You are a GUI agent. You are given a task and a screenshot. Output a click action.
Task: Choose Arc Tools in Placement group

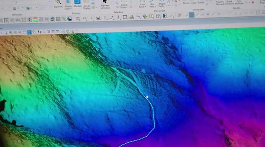(152, 4)
